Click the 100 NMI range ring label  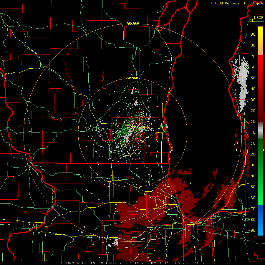[132, 24]
